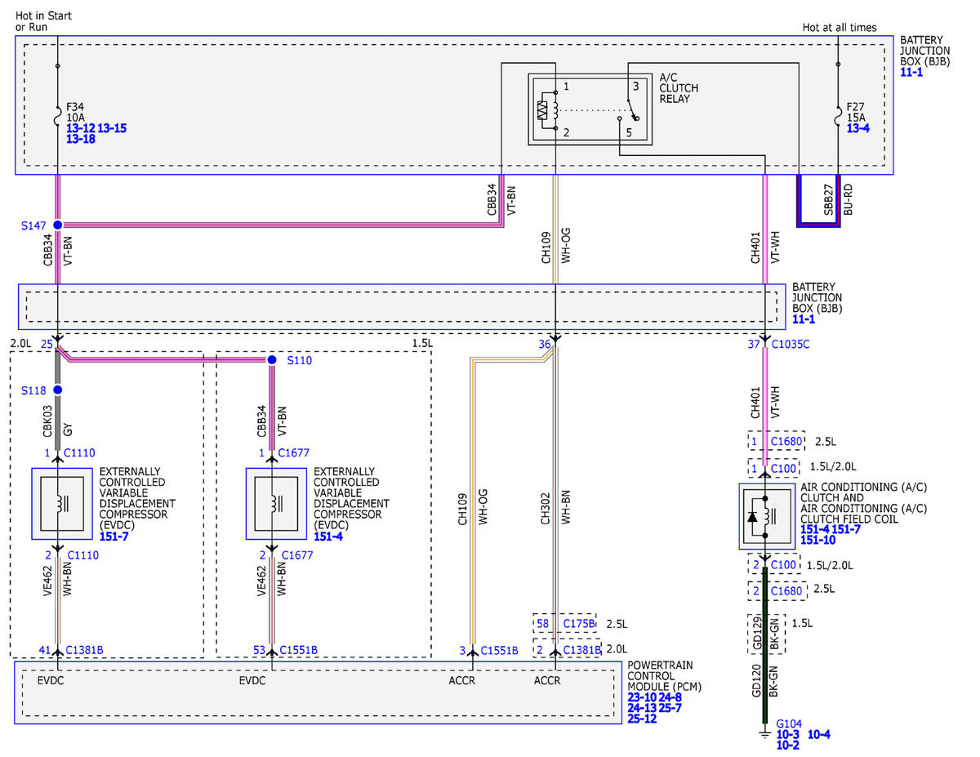Follow the 24-13 PCM page reference
The width and height of the screenshot is (980, 757).
coord(642,708)
